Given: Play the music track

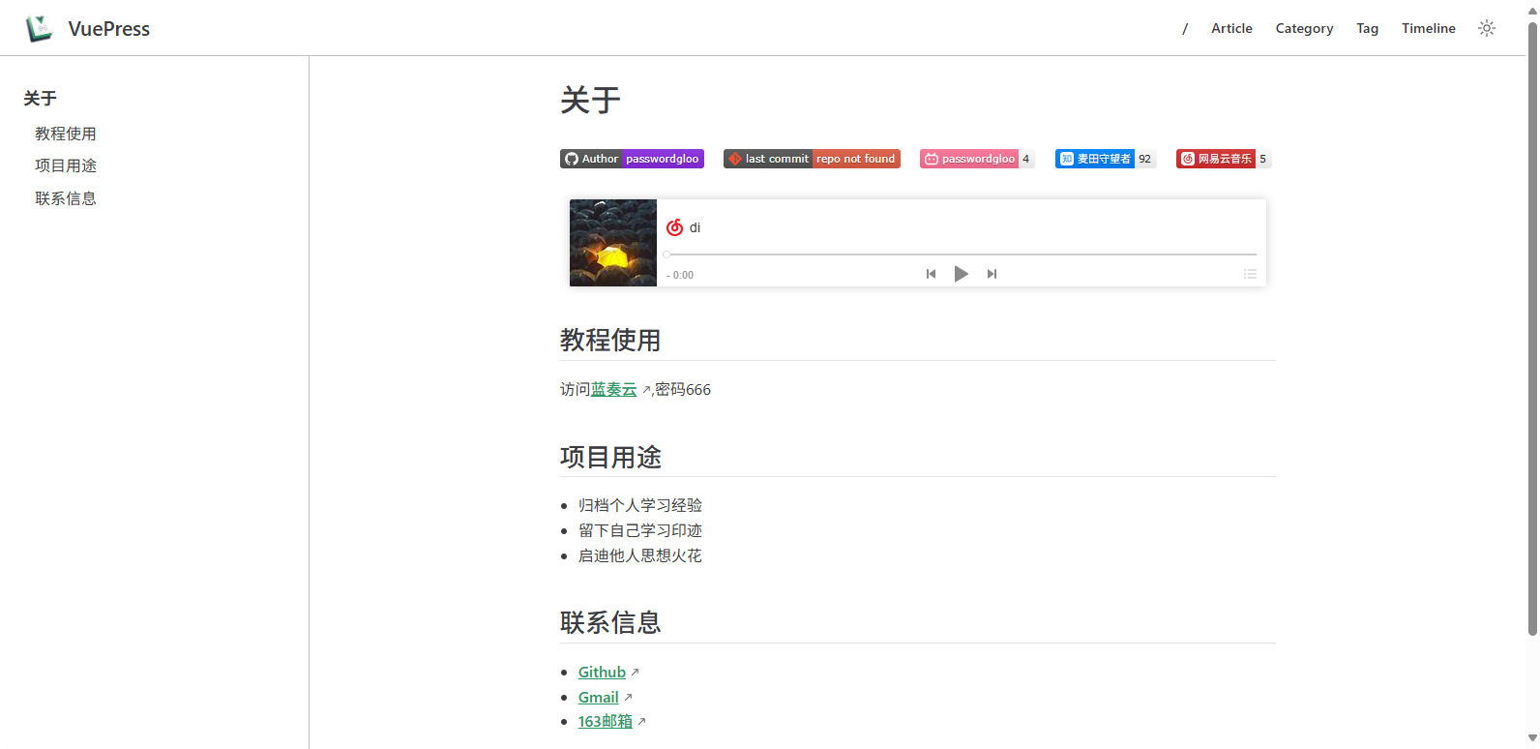Looking at the screenshot, I should [961, 274].
